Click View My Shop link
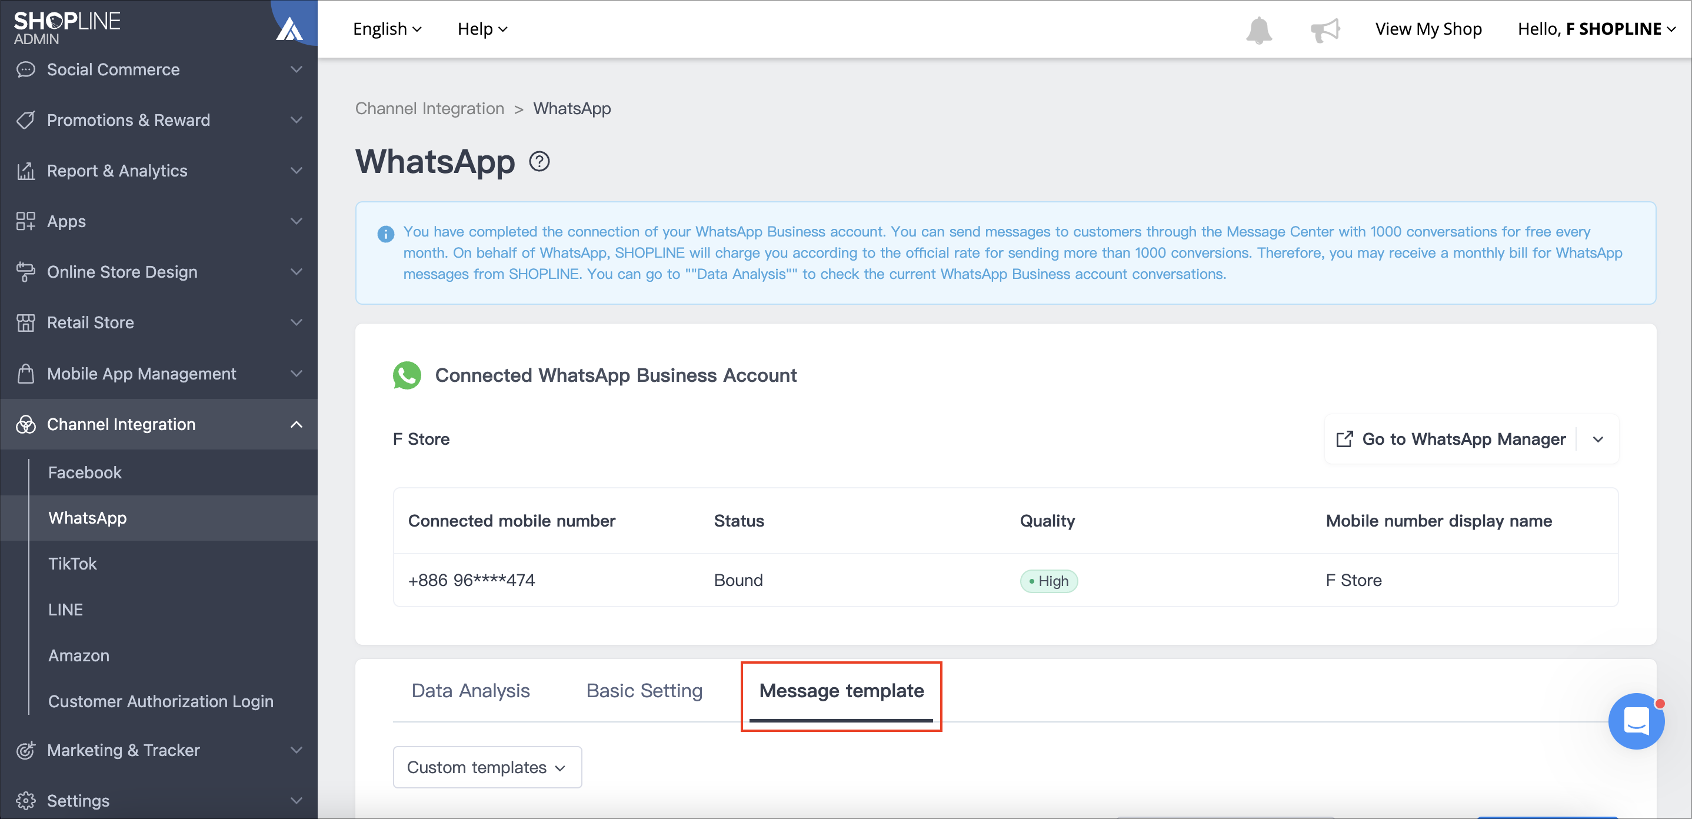This screenshot has height=819, width=1692. click(1428, 29)
